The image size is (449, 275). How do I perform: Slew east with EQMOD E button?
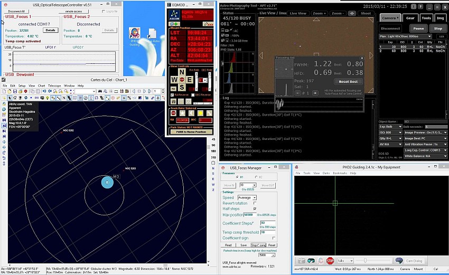pyautogui.click(x=189, y=80)
